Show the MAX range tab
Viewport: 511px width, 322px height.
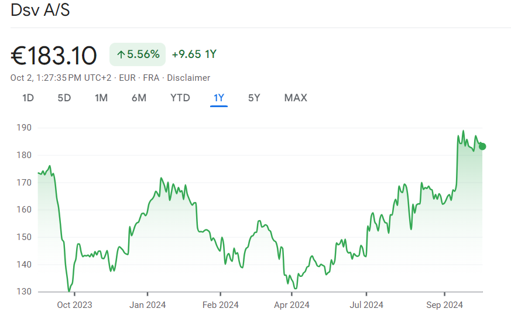point(296,98)
